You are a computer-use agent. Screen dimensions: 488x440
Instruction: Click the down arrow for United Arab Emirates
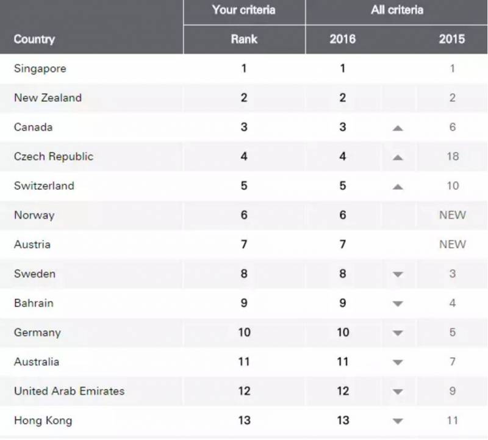[x=398, y=391]
